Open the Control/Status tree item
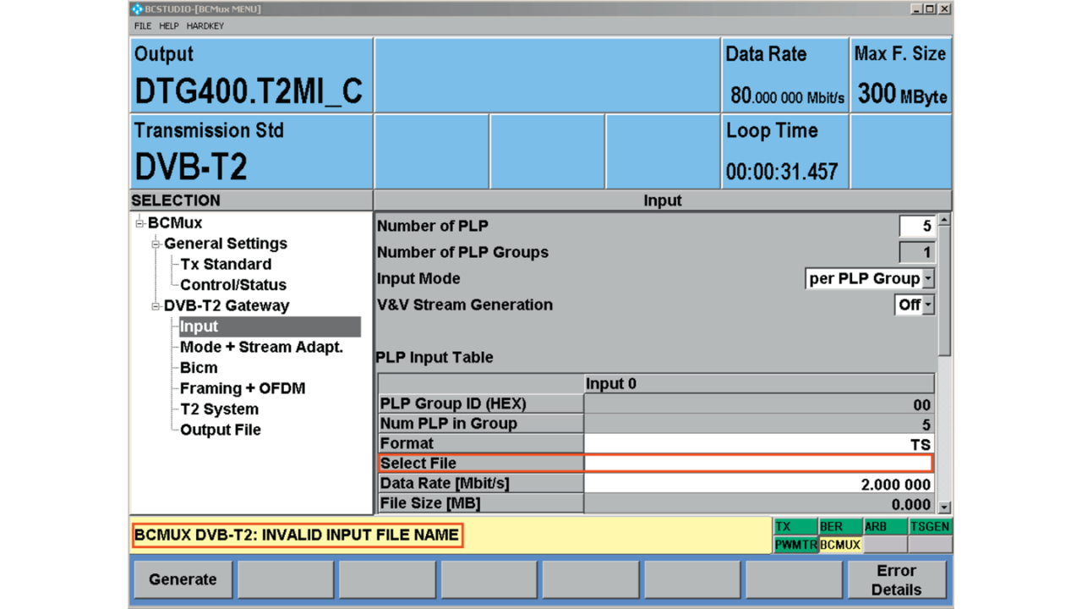The height and width of the screenshot is (609, 1082). [233, 285]
